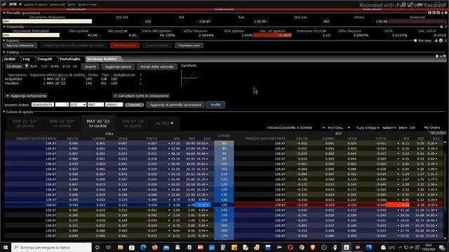Open File Explorer from the taskbar
Viewport: 449px width, 252px height.
tap(120, 247)
